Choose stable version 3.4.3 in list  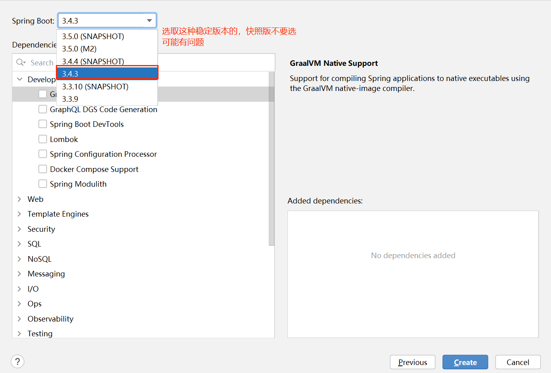(x=107, y=73)
